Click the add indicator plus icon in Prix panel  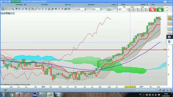[13, 13]
